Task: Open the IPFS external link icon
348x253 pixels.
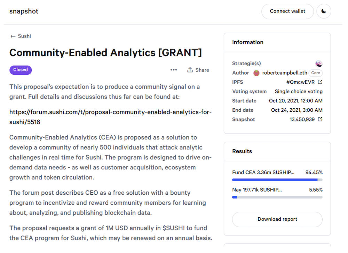Action: [320, 82]
